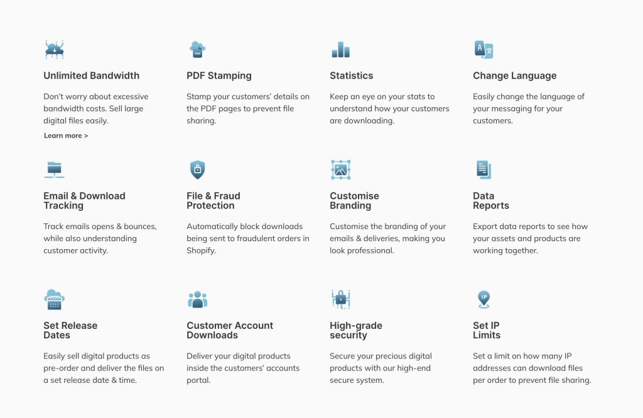This screenshot has width=643, height=418.
Task: Click the Statistics bar chart icon
Action: pos(341,50)
